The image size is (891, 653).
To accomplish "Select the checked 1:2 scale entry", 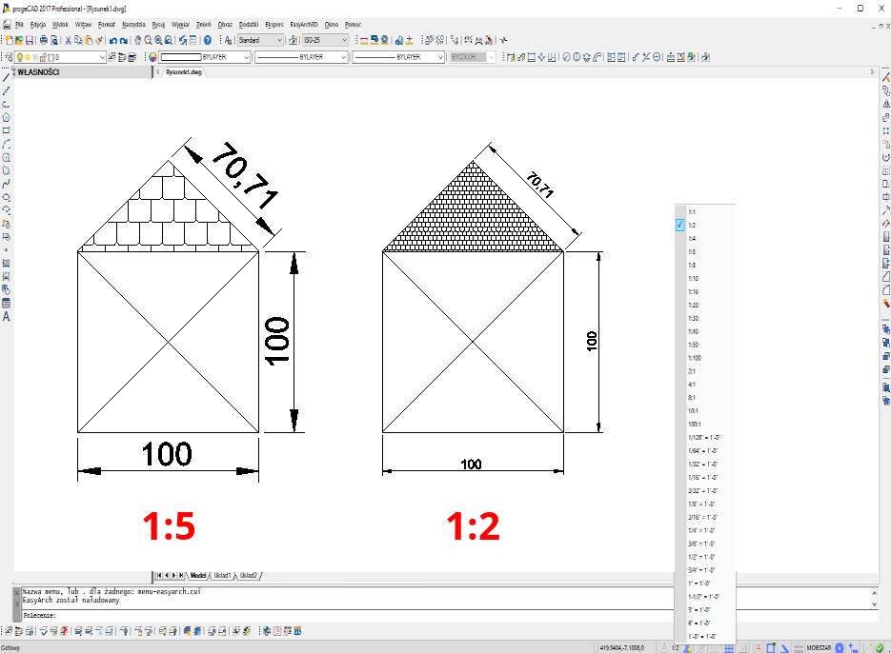I will (x=692, y=226).
